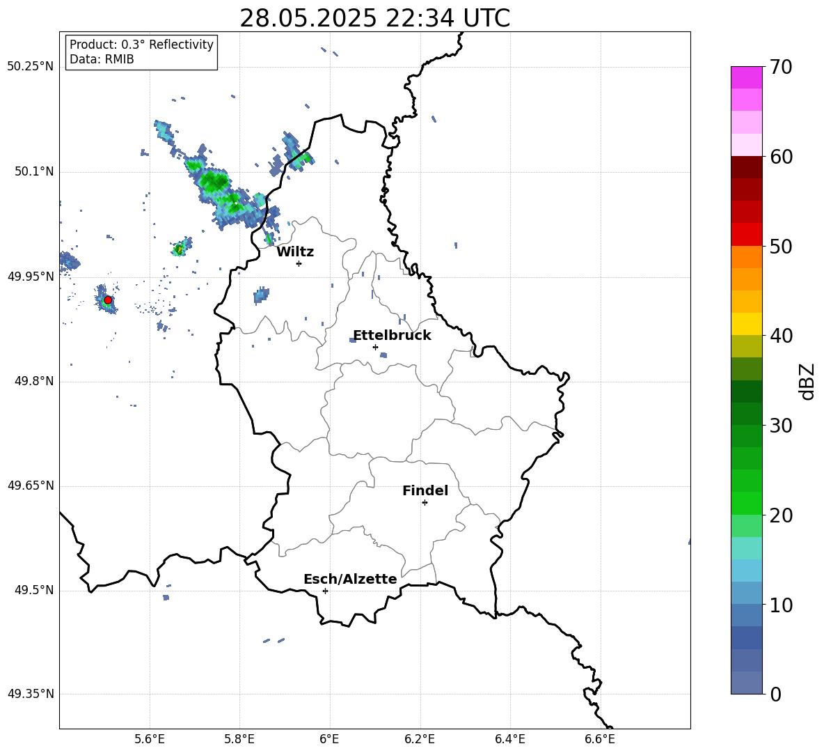Screen dimensions: 824x753
Task: Click the Findel city label
Action: tap(425, 490)
